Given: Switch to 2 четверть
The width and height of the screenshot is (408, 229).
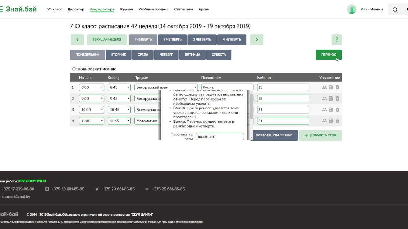Looking at the screenshot, I should pos(172,39).
